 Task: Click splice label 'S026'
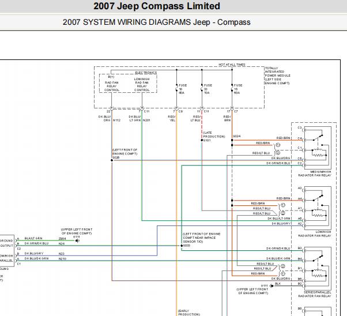pyautogui.click(x=116, y=157)
